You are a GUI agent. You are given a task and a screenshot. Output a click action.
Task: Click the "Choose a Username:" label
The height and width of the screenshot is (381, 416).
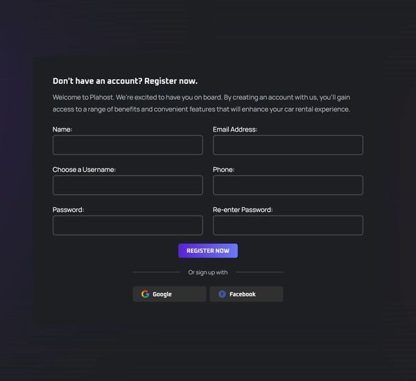point(84,170)
